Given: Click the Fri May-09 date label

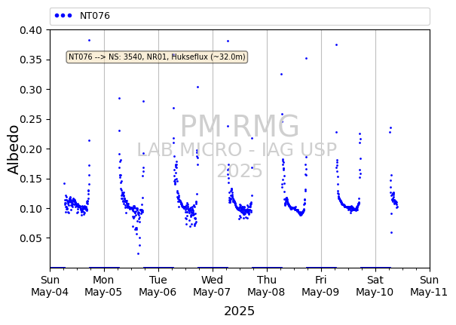Looking at the screenshot, I should point(320,286).
